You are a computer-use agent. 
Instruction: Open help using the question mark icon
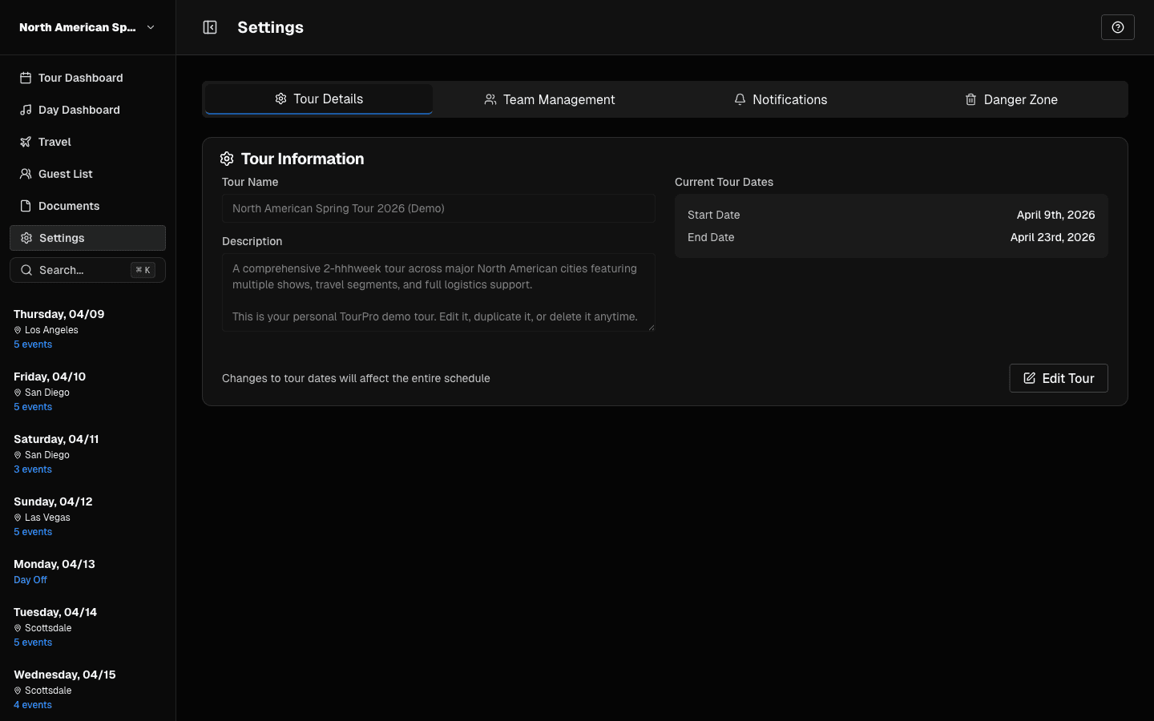pos(1117,26)
